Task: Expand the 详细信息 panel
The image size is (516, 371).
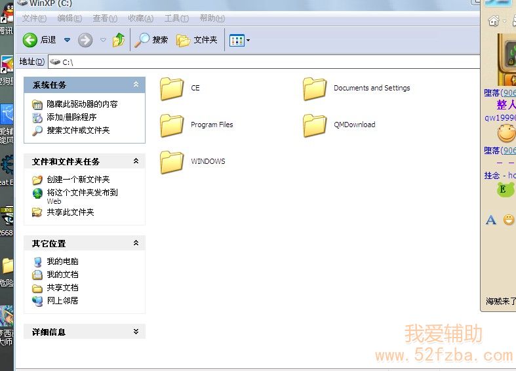Action: coord(136,332)
